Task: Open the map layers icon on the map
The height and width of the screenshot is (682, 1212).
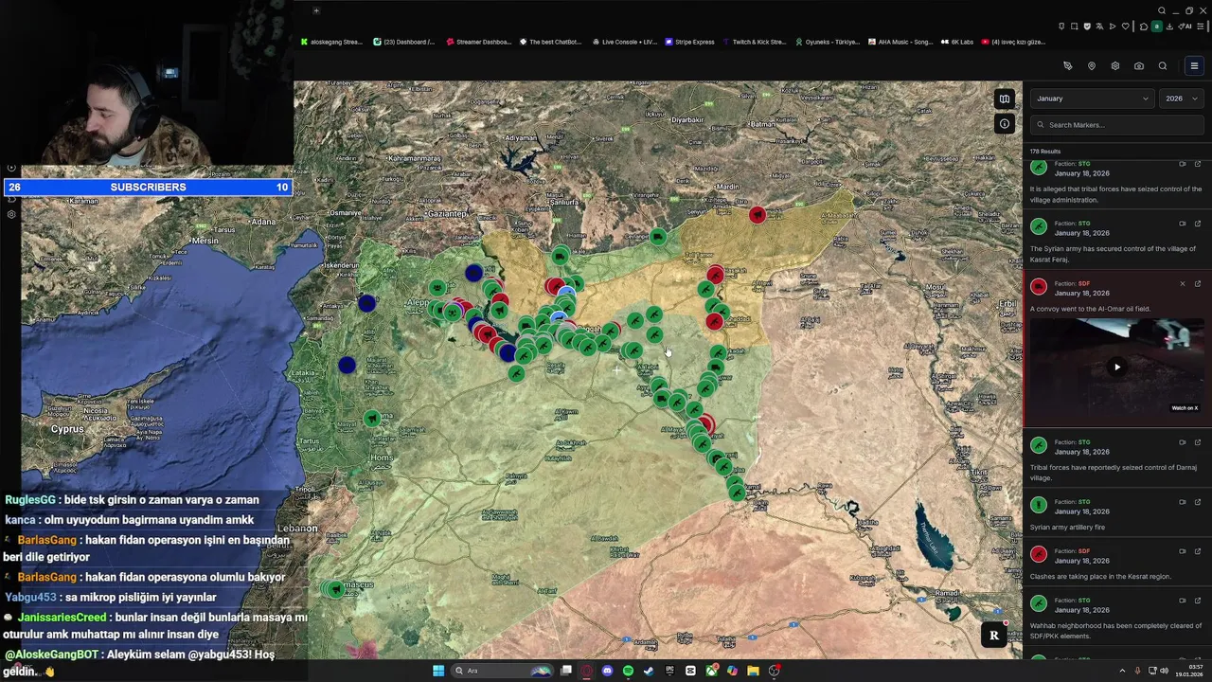Action: click(1005, 99)
